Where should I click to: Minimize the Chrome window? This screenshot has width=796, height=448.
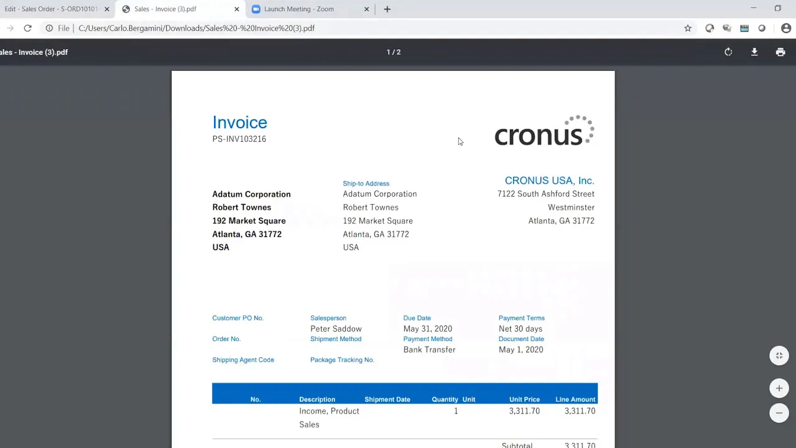tap(753, 9)
